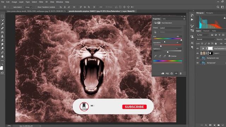The height and width of the screenshot is (127, 226).
Task: Click the on-image adjustment hand tool
Action: click(155, 32)
